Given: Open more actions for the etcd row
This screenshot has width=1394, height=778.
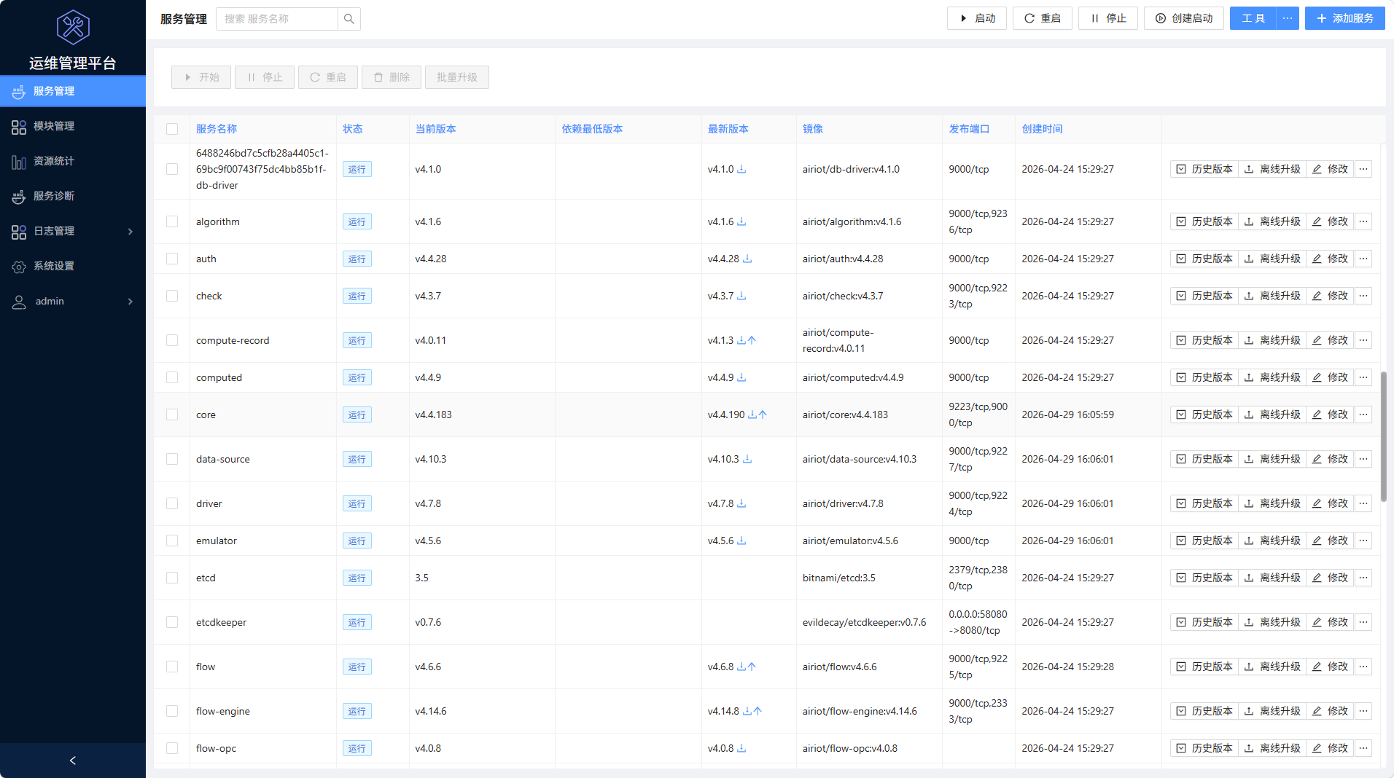Looking at the screenshot, I should coord(1363,578).
